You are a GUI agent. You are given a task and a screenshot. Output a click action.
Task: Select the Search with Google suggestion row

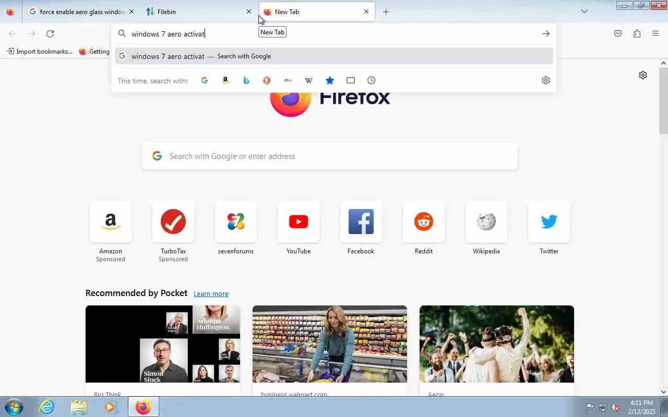click(x=334, y=56)
